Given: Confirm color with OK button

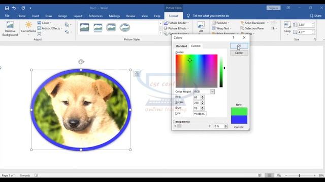Looking at the screenshot, I should coord(239,45).
